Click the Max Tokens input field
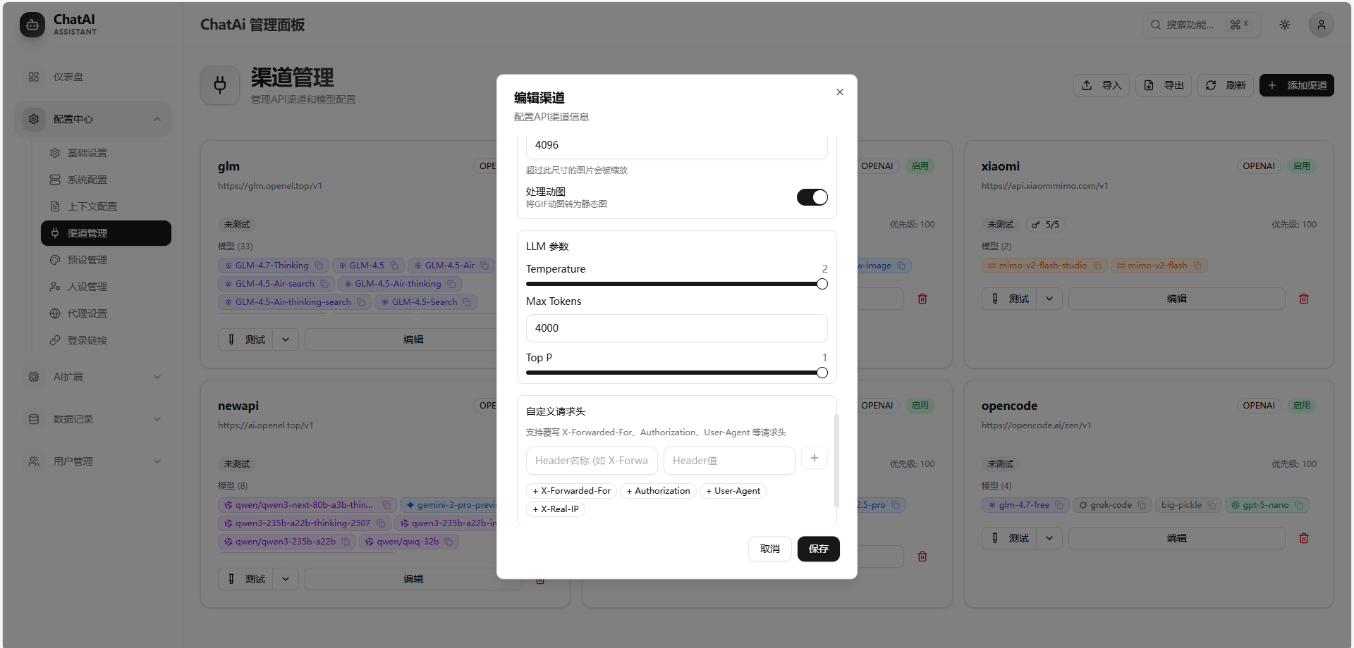Image resolution: width=1354 pixels, height=648 pixels. click(x=676, y=328)
